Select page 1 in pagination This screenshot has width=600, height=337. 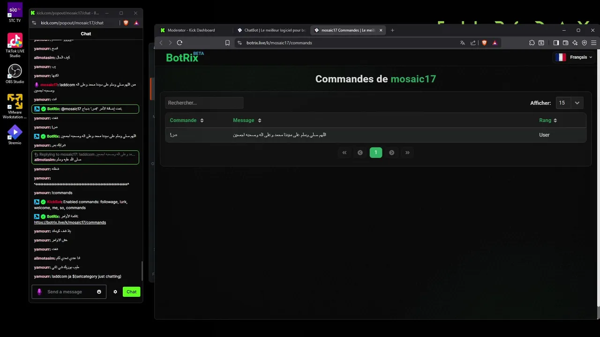375,153
